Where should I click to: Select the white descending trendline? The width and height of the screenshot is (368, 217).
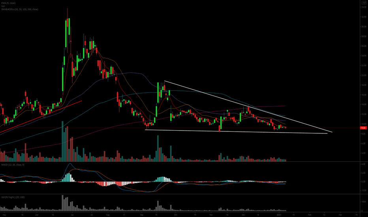coord(248,107)
